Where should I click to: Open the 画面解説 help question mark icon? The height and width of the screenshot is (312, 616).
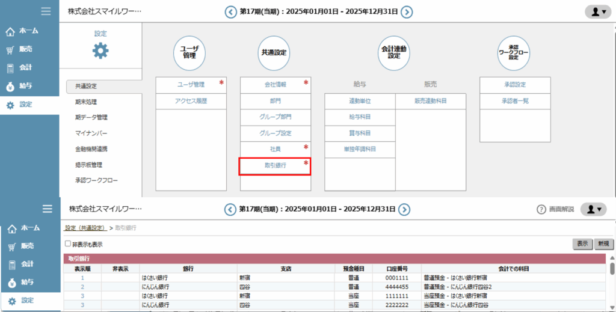coord(541,209)
